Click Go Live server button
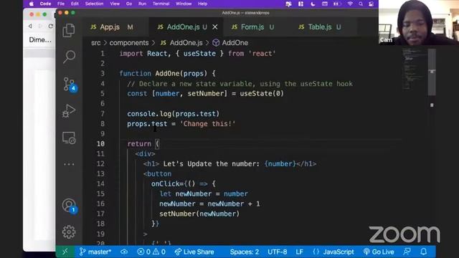The image size is (459, 258). point(379,252)
